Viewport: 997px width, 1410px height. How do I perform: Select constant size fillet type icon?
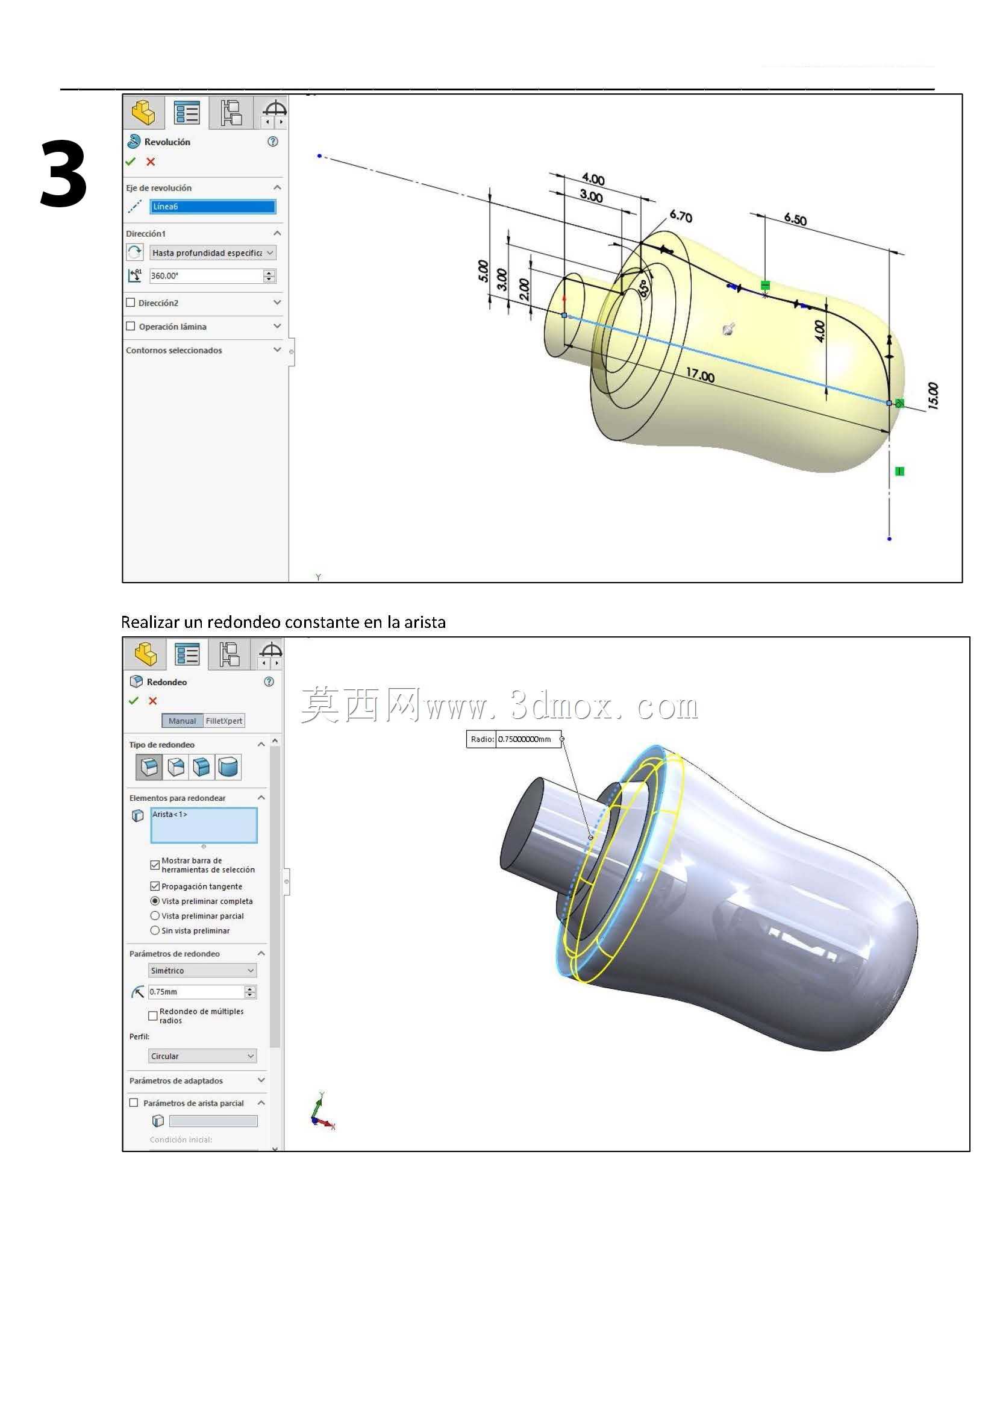(149, 766)
